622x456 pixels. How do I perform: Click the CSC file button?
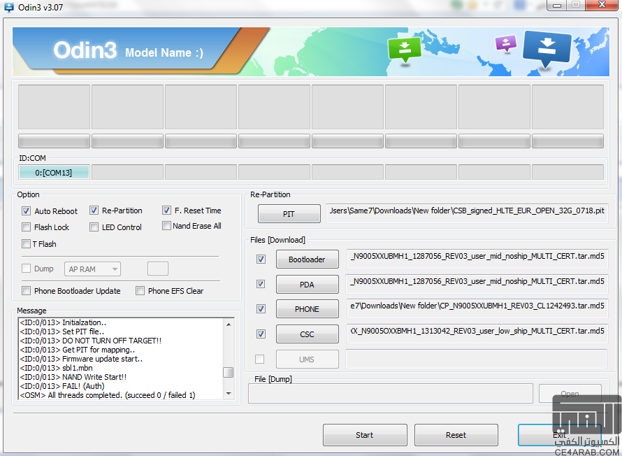307,334
